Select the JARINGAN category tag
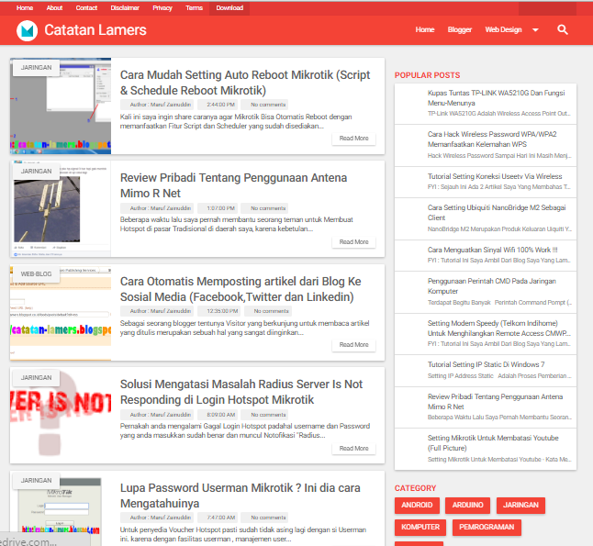The image size is (593, 546). pos(520,505)
